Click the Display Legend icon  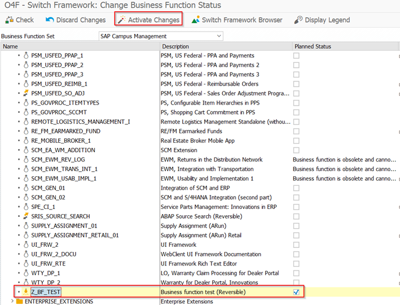(x=298, y=20)
